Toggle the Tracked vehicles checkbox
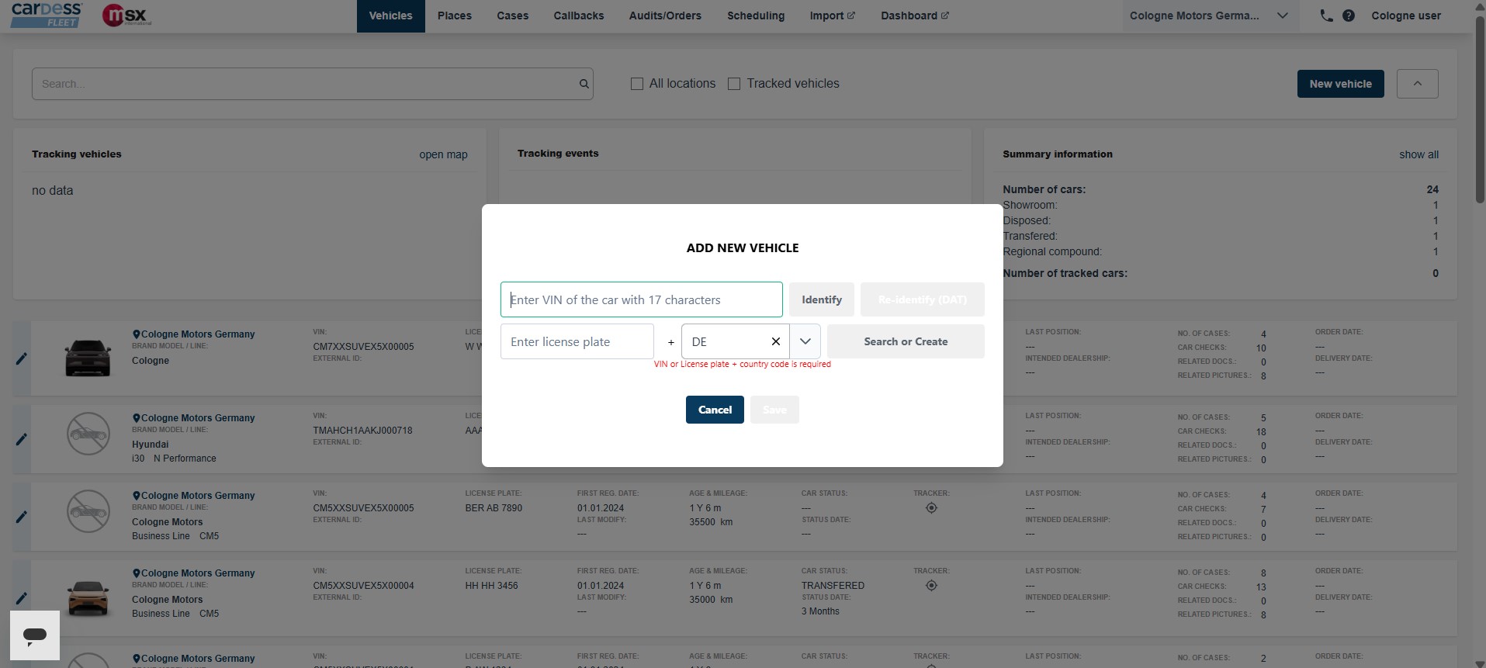Viewport: 1486px width, 668px height. pos(734,84)
